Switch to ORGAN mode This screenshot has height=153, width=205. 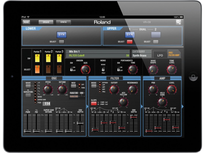[x=46, y=22]
